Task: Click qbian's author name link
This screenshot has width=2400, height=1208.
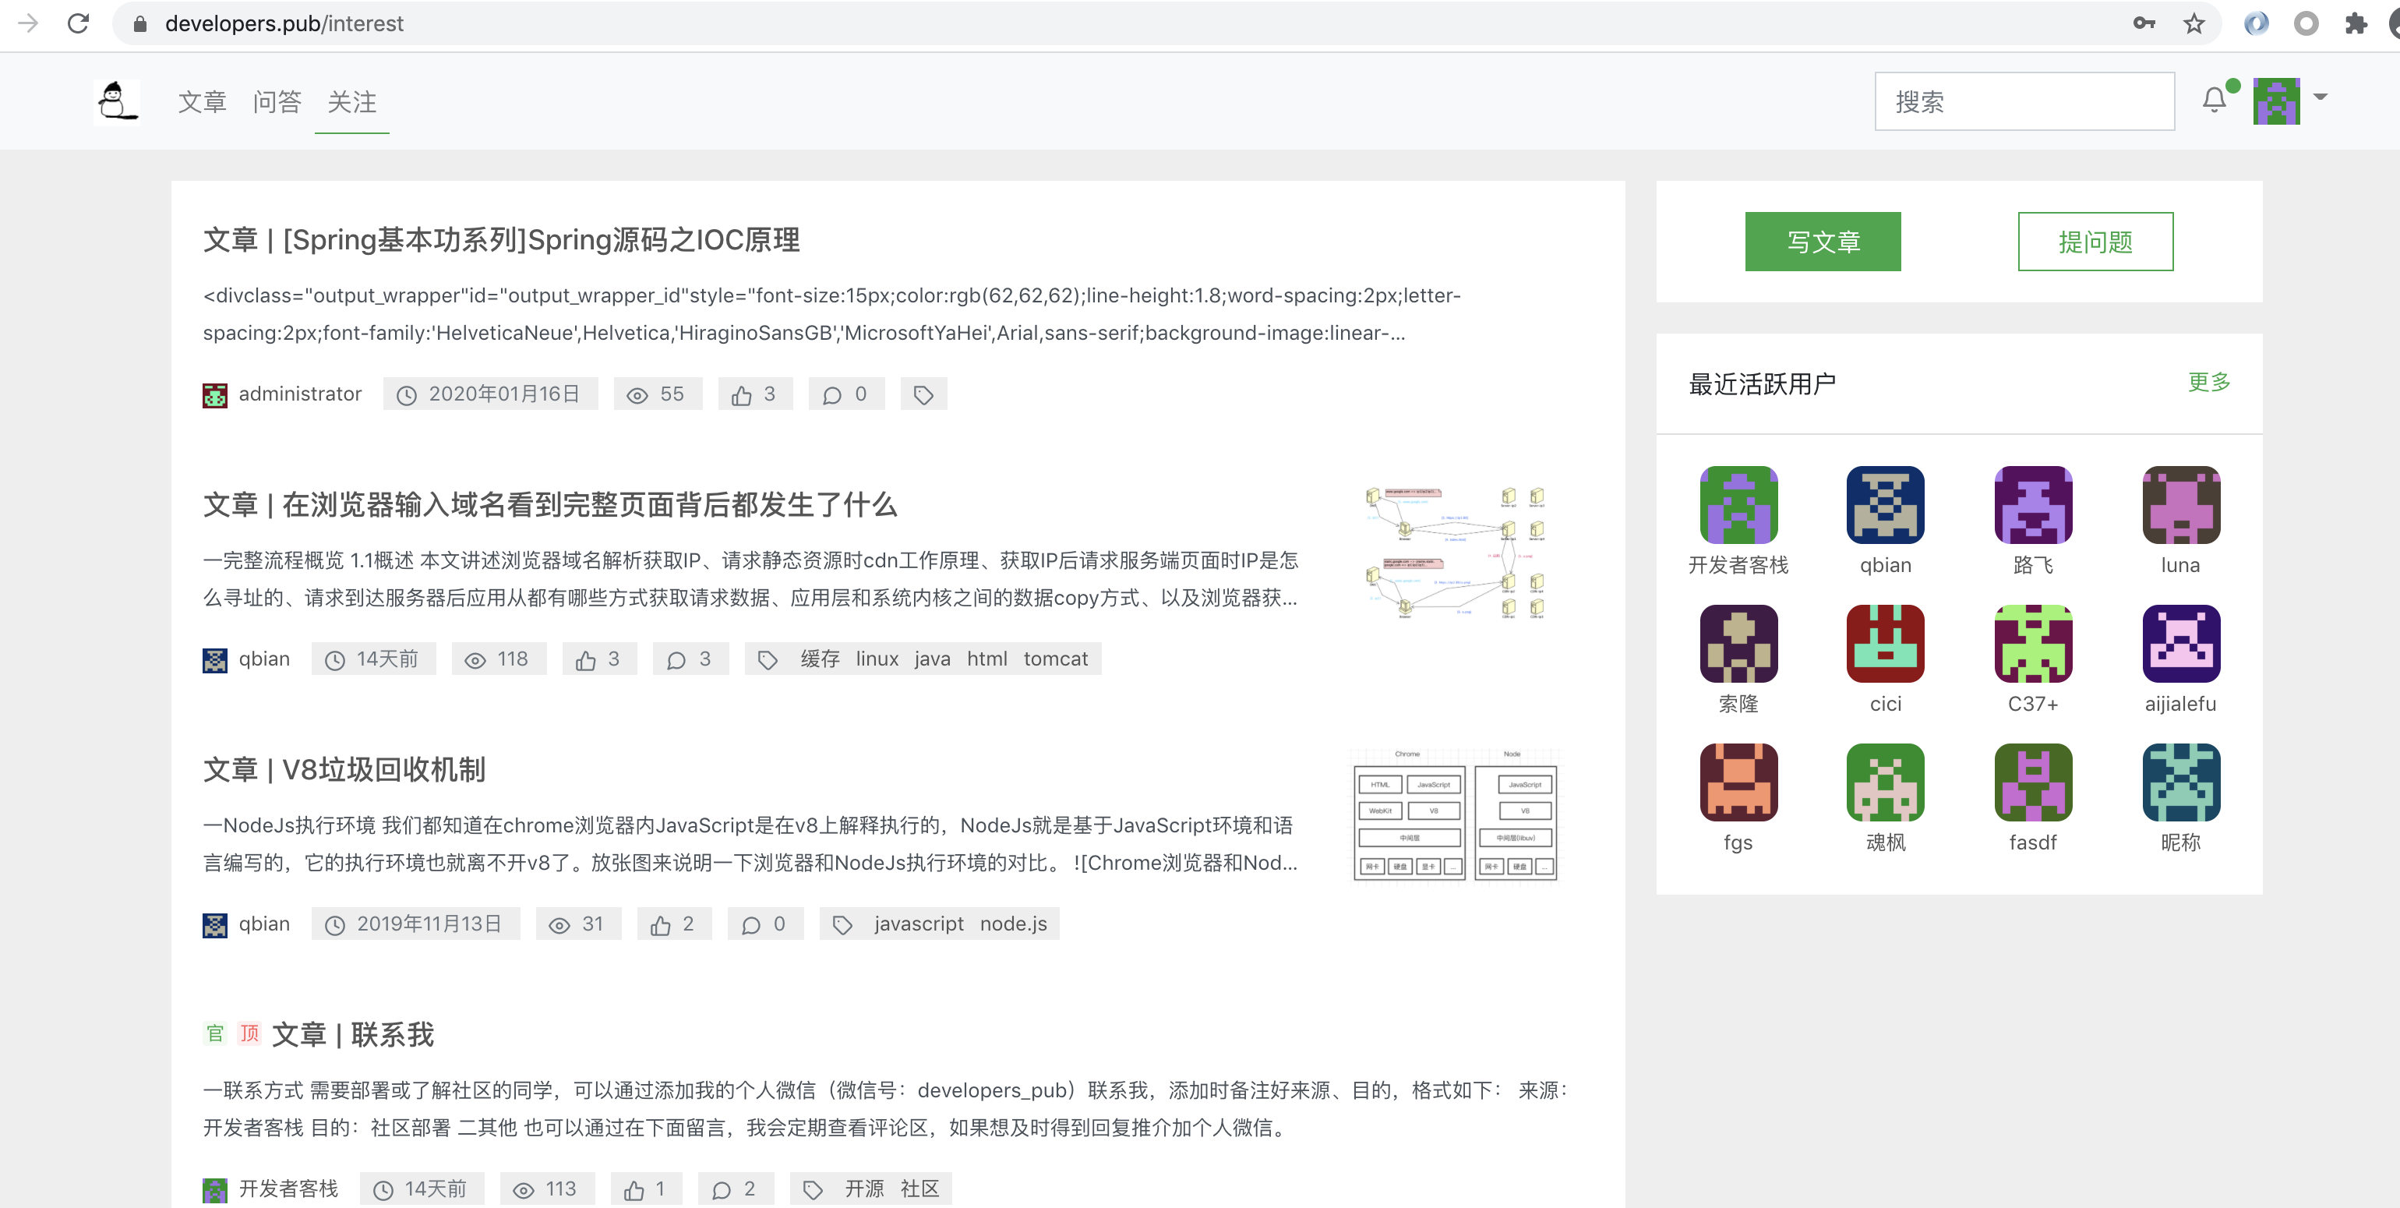Action: [x=263, y=658]
